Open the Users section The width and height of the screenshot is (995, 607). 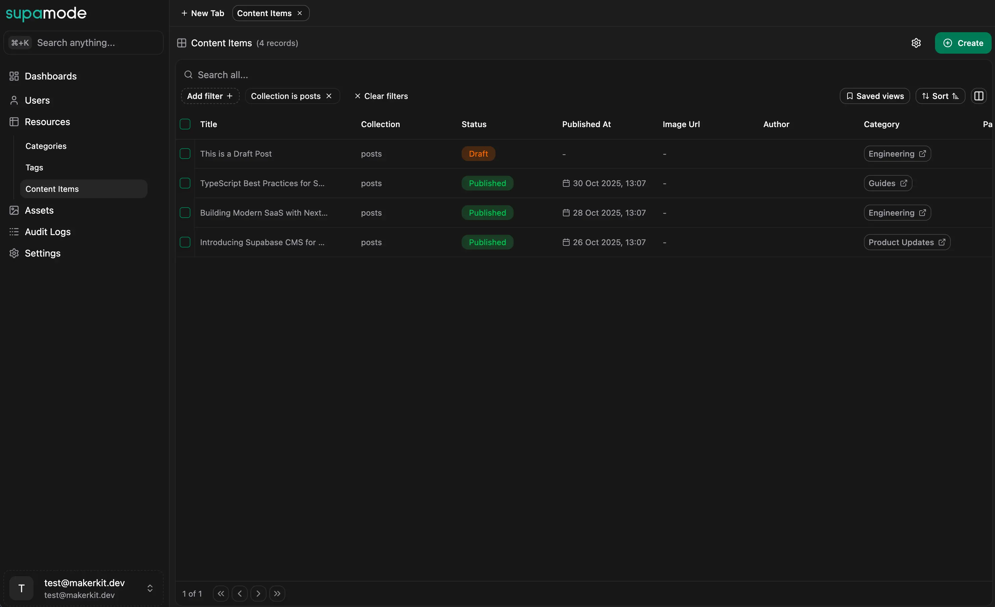(38, 100)
